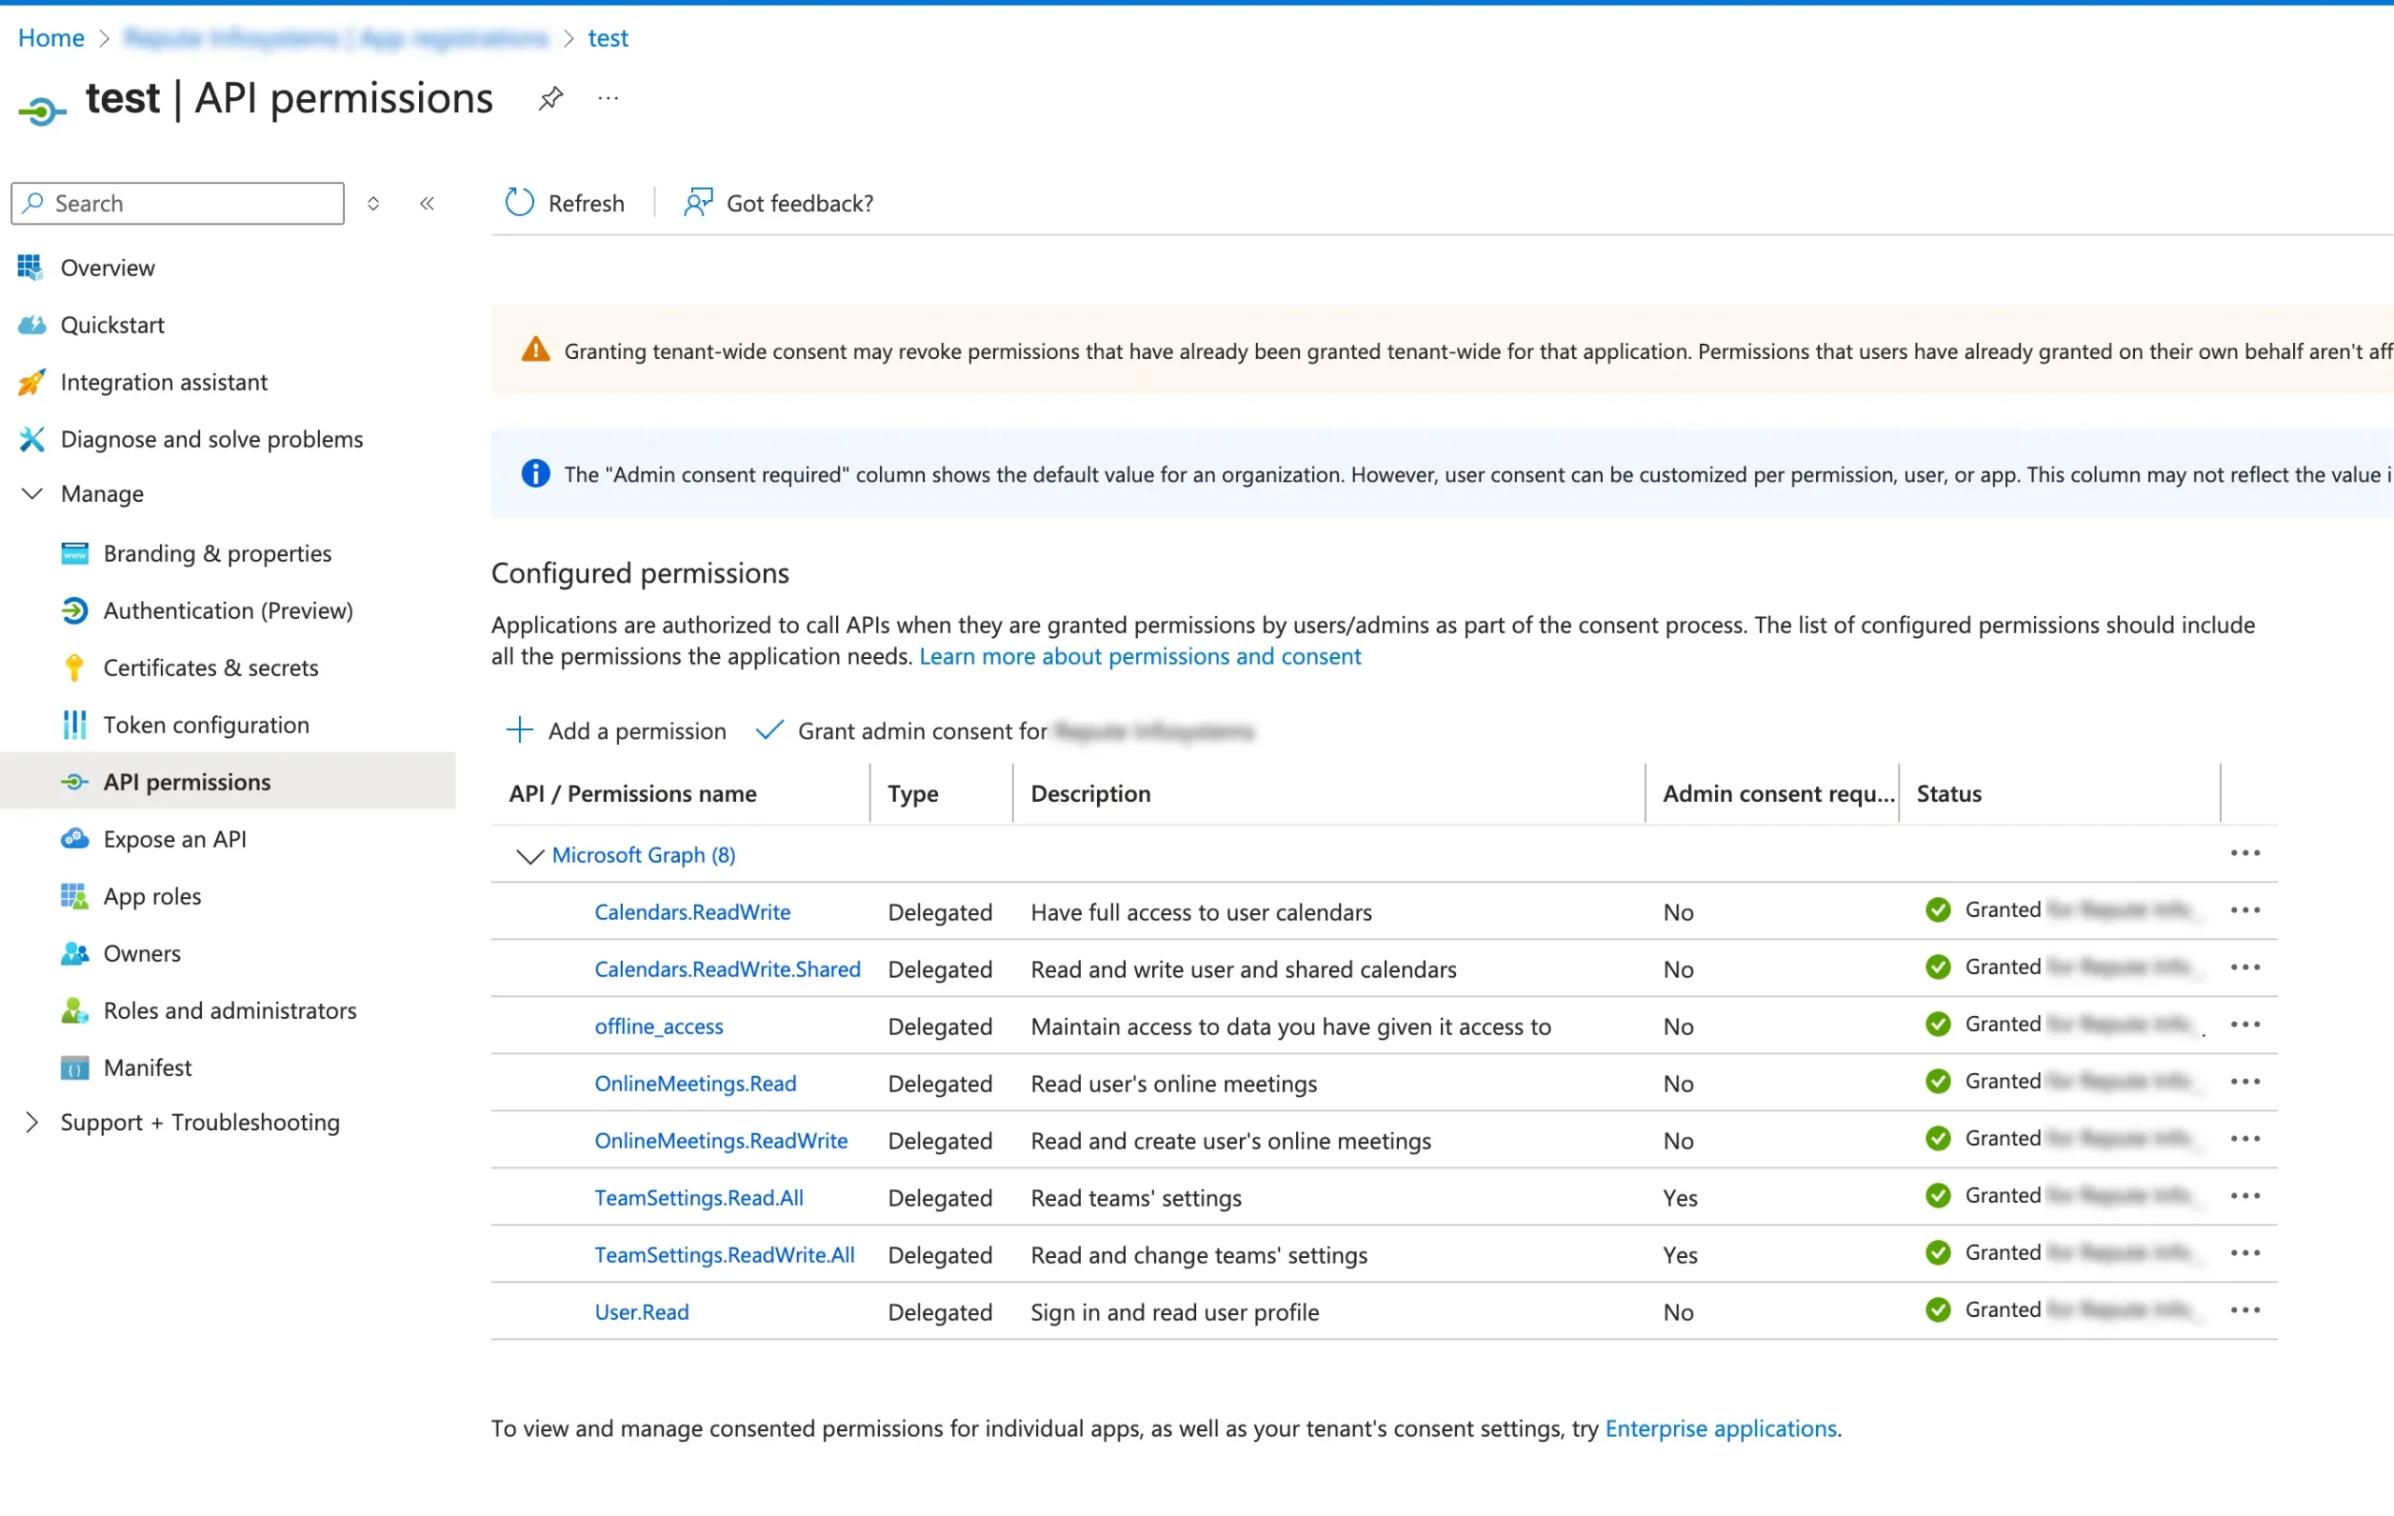Screen dimensions: 2394x1516
Task: Click the Quickstart cloud icon
Action: click(x=32, y=325)
